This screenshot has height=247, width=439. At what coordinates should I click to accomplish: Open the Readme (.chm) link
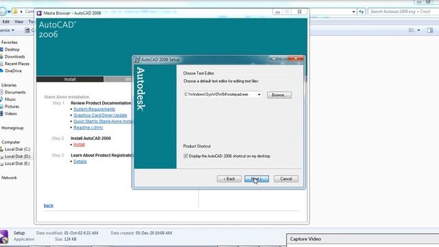pos(88,128)
